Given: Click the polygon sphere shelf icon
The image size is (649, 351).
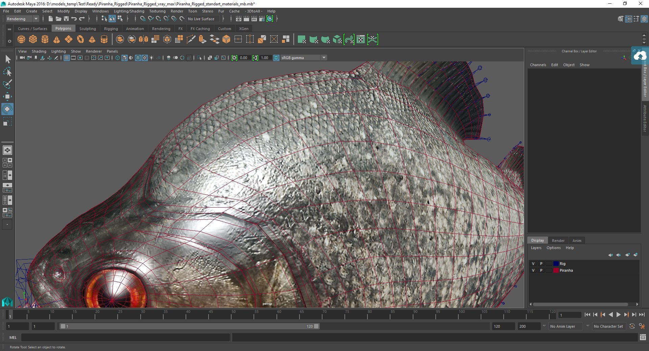Looking at the screenshot, I should (x=21, y=39).
